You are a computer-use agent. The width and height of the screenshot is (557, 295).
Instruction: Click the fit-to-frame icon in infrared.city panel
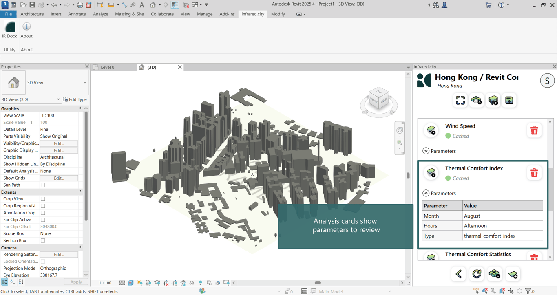pos(460,100)
